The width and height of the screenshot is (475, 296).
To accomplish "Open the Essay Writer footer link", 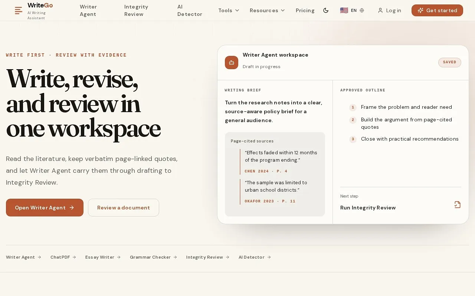I will coord(103,257).
